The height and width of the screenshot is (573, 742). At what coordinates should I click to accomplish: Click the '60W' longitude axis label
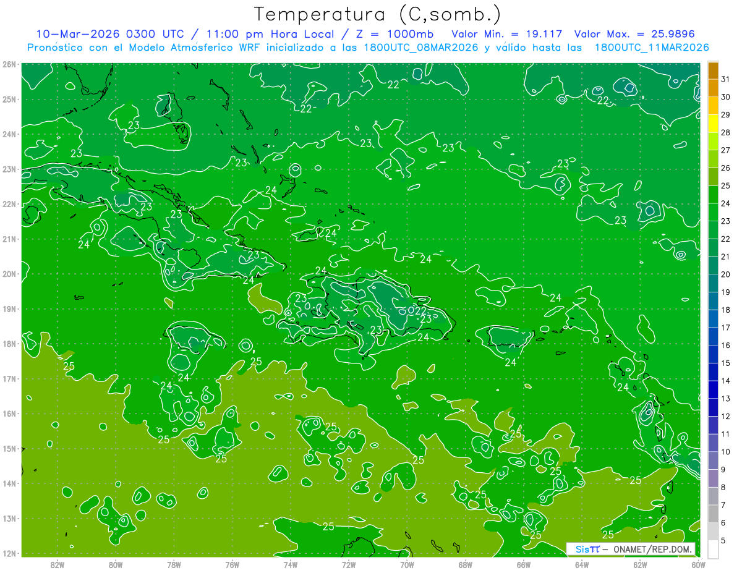[x=698, y=564]
